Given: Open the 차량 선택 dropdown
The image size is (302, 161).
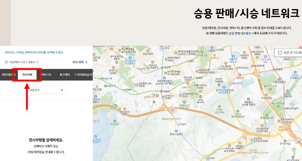Looking at the screenshot, I should point(46,90).
